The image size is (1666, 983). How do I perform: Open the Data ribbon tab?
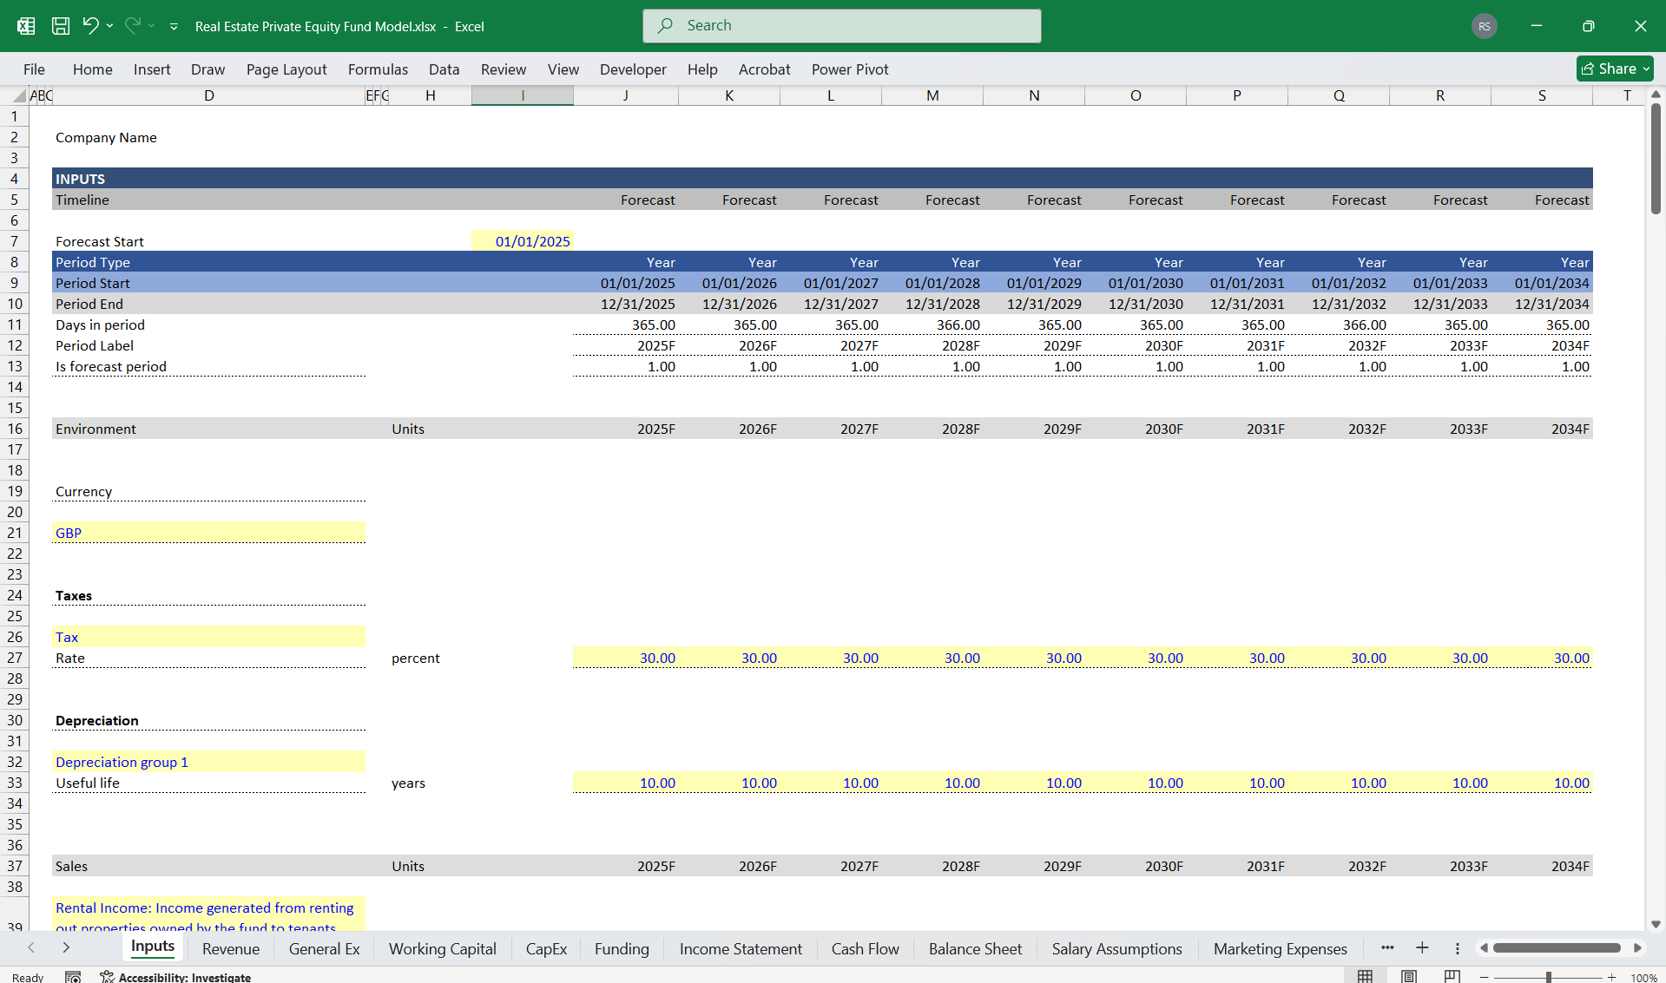444,69
